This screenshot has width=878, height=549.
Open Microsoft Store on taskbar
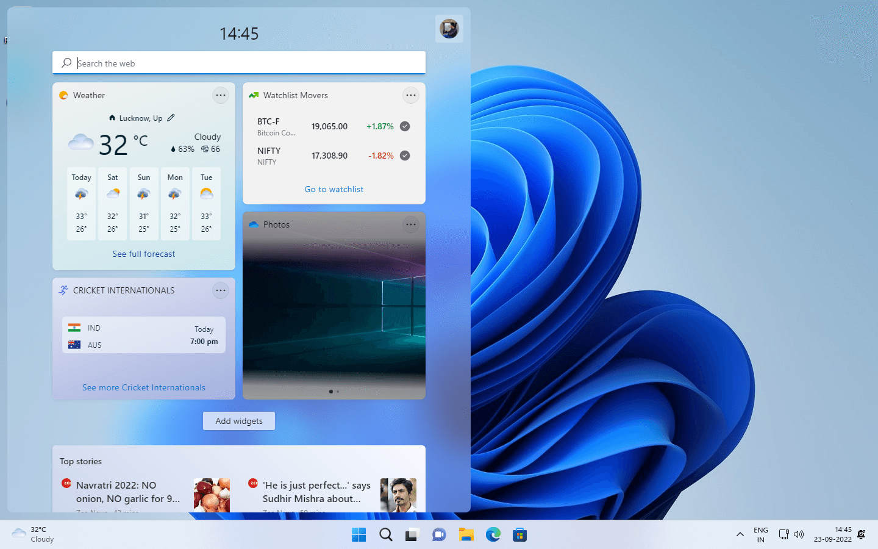[519, 535]
